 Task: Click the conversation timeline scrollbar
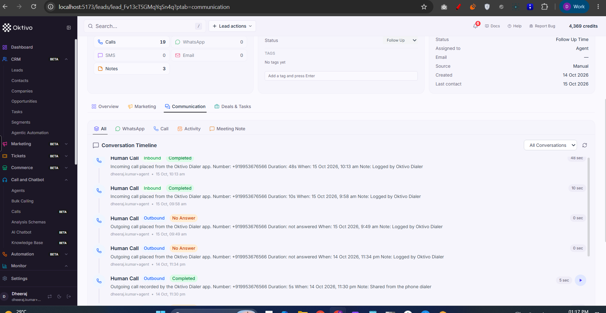[588, 207]
